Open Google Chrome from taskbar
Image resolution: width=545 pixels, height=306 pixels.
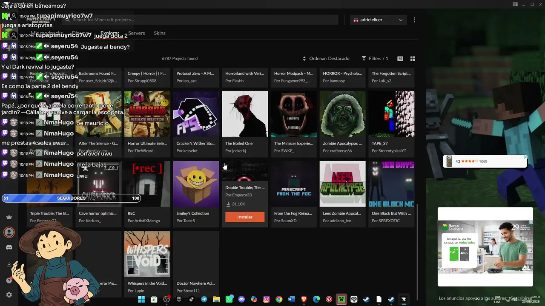(279, 300)
